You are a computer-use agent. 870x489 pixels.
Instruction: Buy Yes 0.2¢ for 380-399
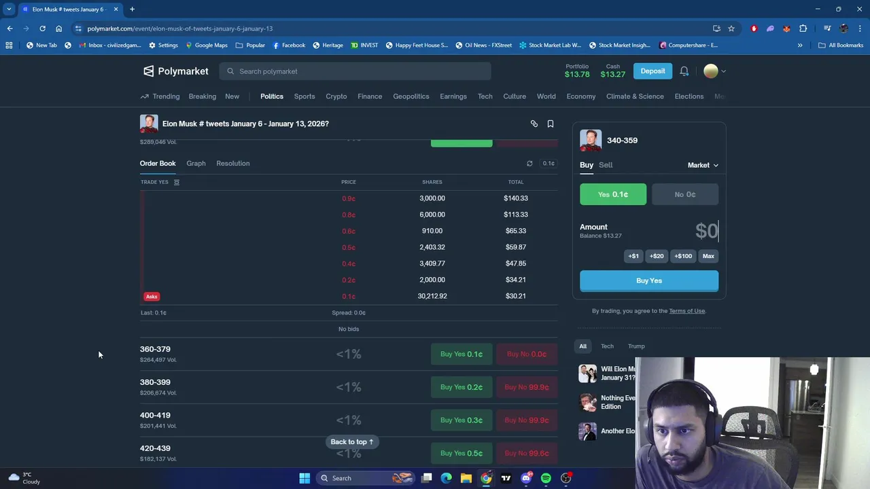coord(462,387)
